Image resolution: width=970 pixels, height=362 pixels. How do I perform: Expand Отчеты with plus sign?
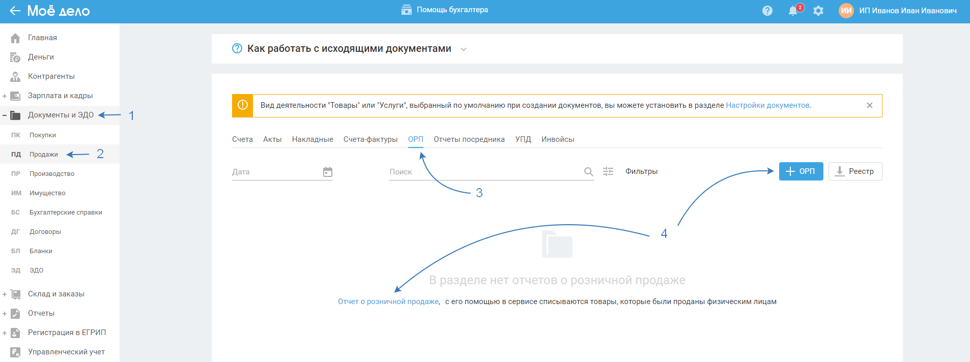tap(5, 314)
